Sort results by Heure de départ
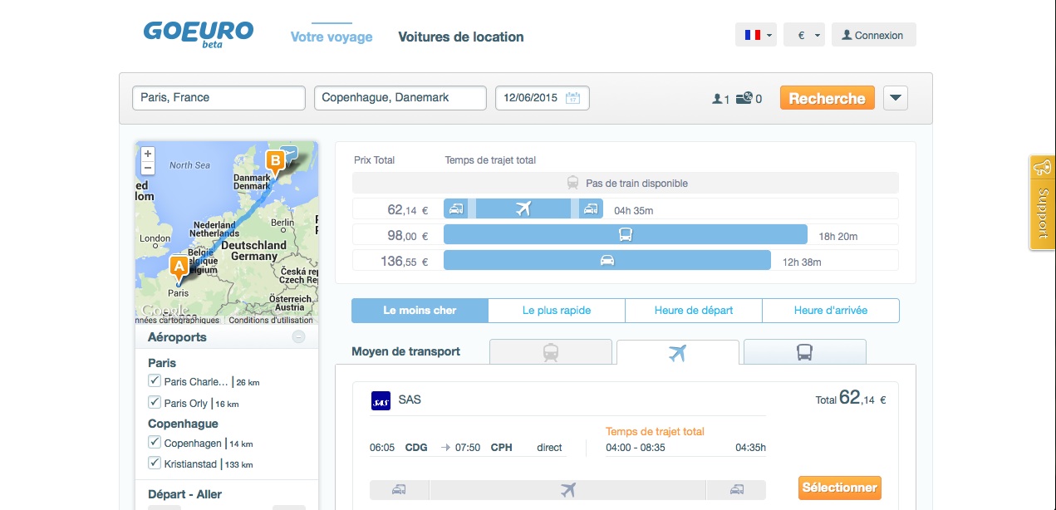 (694, 311)
